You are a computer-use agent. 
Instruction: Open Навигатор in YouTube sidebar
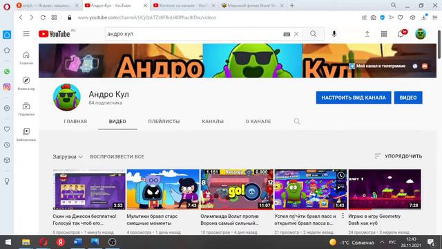coord(26,83)
